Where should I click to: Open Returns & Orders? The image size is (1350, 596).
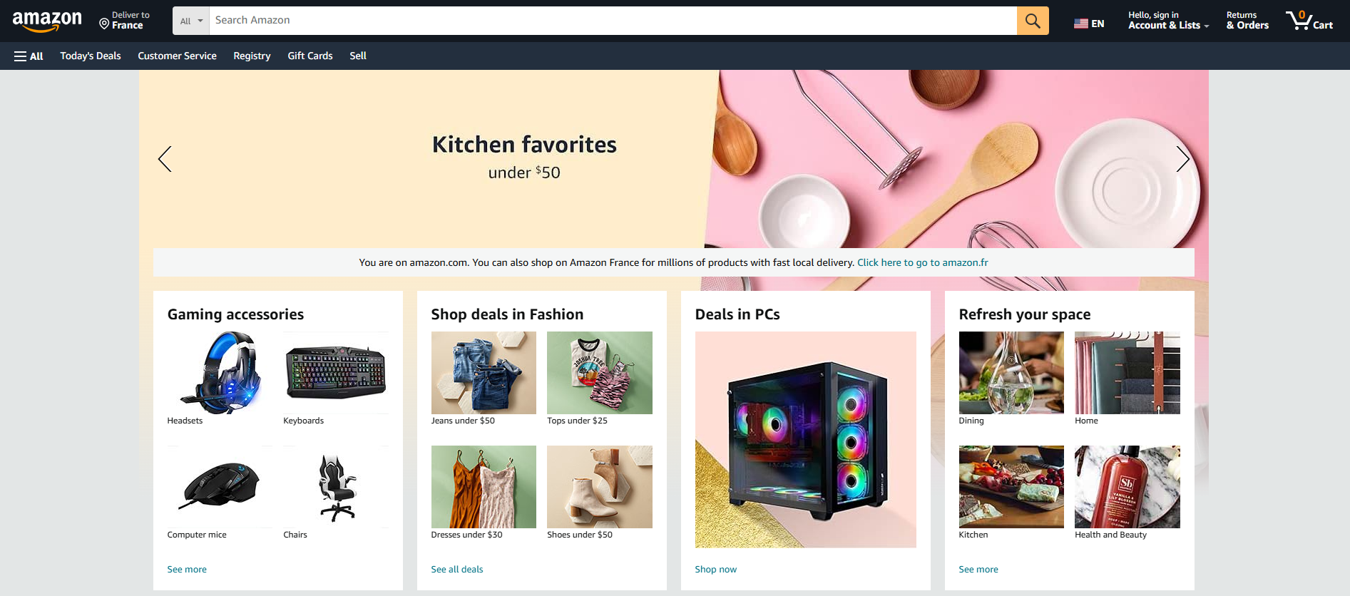tap(1247, 20)
